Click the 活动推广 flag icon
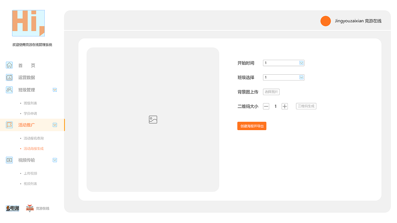The height and width of the screenshot is (223, 397). tap(9, 125)
